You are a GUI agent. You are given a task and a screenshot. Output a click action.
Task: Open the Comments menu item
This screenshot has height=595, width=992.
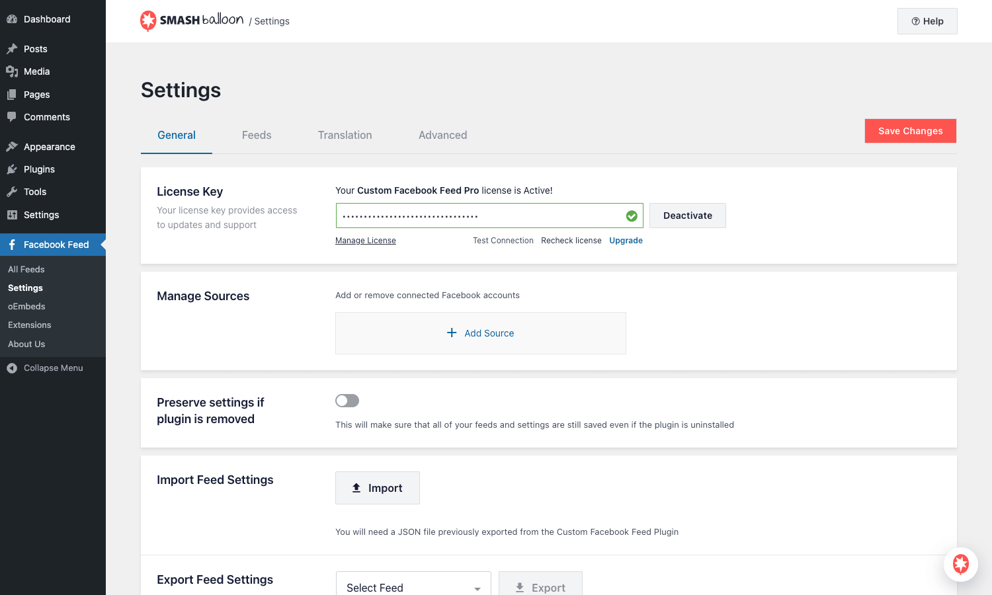(53, 117)
